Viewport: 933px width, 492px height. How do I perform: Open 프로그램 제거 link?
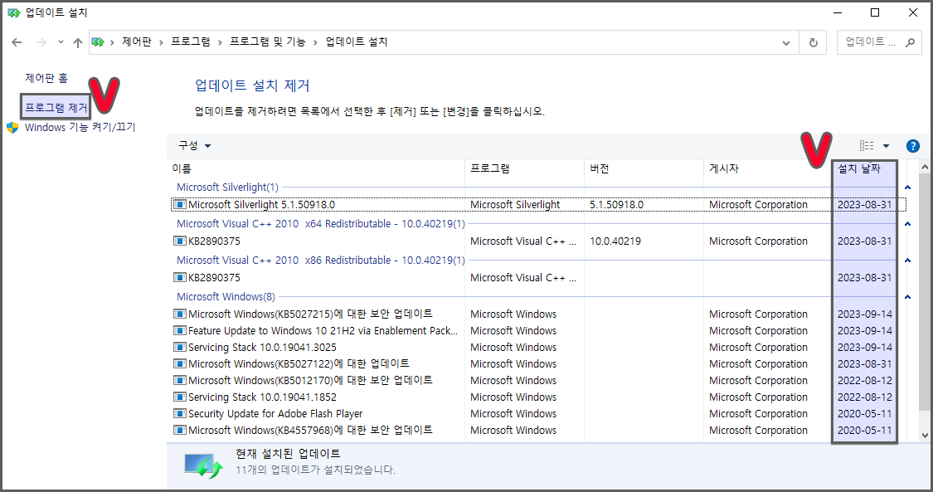click(x=56, y=108)
